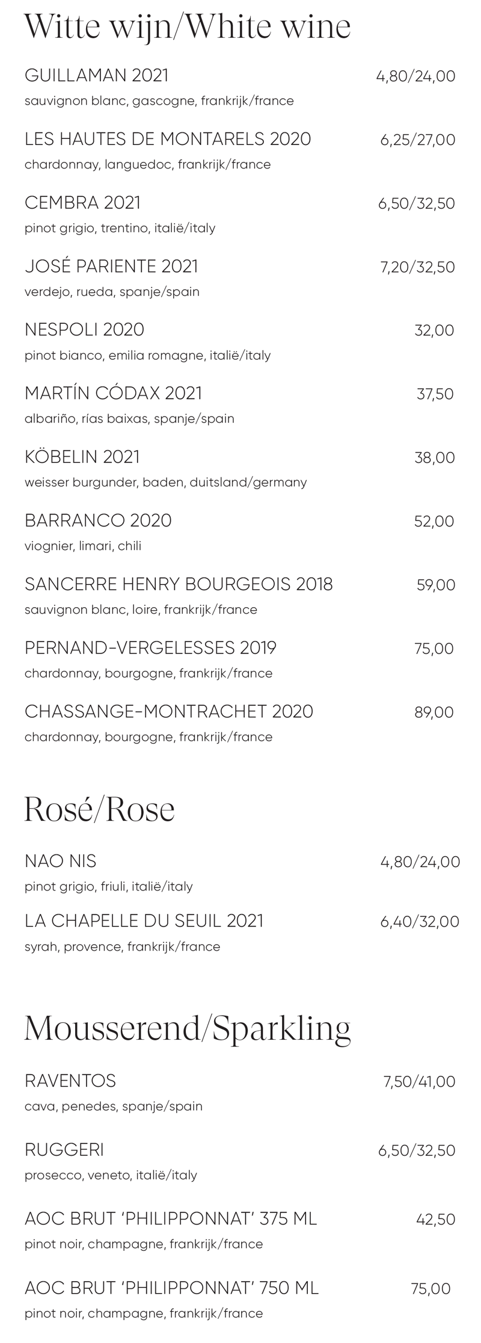The height and width of the screenshot is (1343, 481).
Task: Select SANCERRE HENRY BOURGEOIS 2018
Action: (179, 584)
